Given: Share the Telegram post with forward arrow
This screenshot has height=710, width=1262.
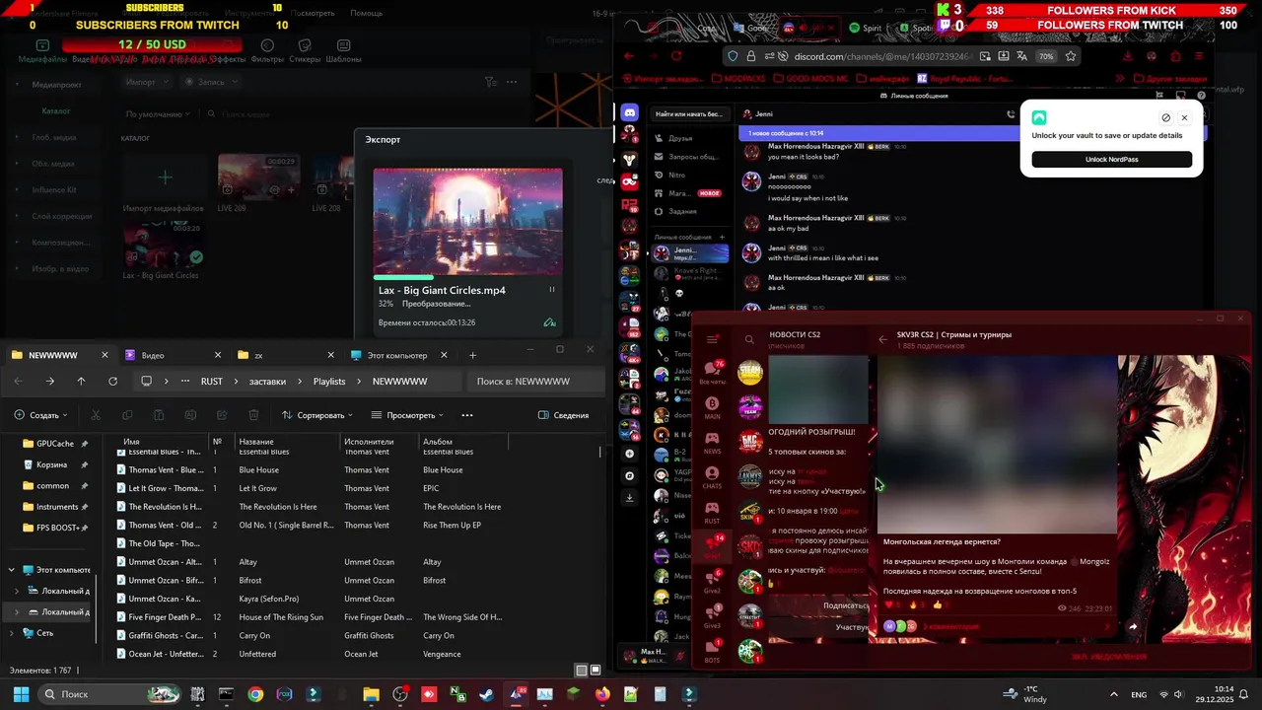Looking at the screenshot, I should [1132, 626].
